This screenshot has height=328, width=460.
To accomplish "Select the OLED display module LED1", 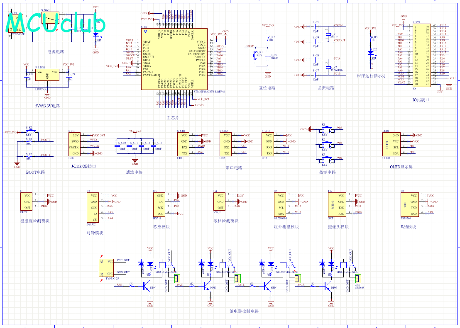I will (391, 144).
